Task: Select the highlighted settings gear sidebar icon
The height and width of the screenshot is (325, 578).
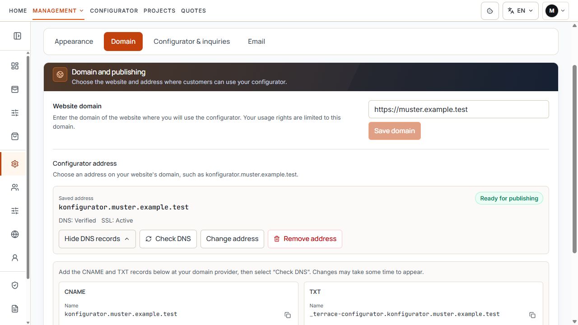Action: click(x=15, y=164)
